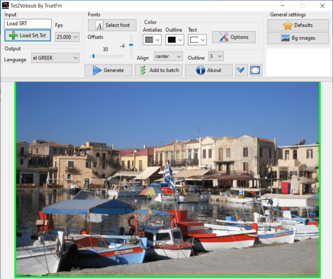
Task: Pick the Antialias gray color swatch
Action: click(x=152, y=40)
